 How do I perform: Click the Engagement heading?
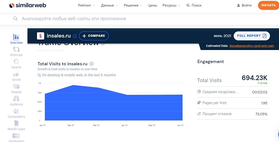tap(211, 62)
